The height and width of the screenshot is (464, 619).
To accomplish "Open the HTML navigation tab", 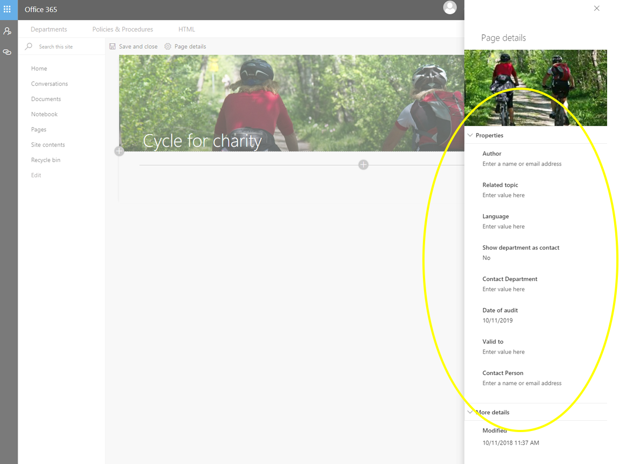I will click(x=186, y=29).
